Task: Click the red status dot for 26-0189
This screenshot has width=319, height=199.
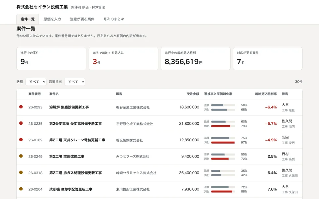Action: 21,140
